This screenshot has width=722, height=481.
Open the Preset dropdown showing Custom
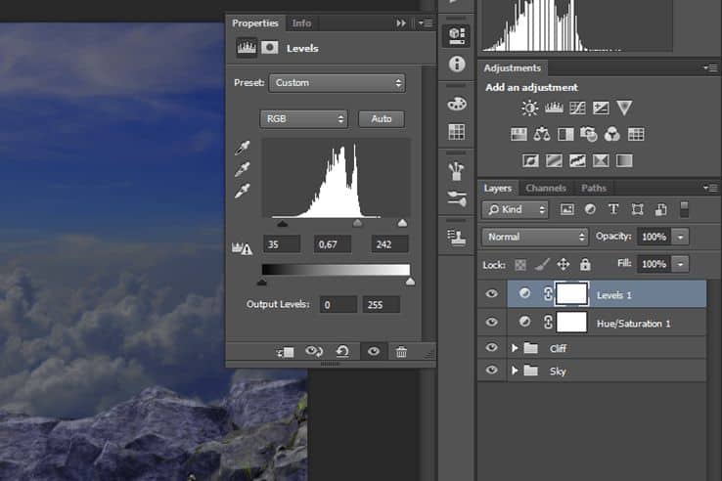(x=338, y=83)
